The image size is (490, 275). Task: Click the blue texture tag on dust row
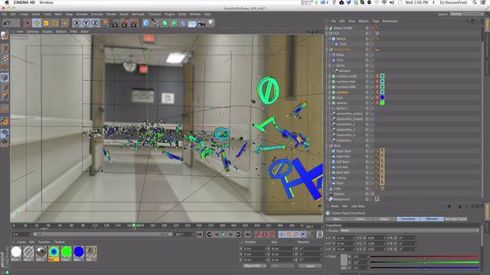pyautogui.click(x=382, y=98)
